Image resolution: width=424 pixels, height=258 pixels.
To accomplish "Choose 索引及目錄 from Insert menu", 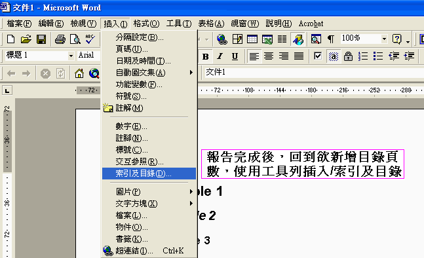I will tap(149, 174).
